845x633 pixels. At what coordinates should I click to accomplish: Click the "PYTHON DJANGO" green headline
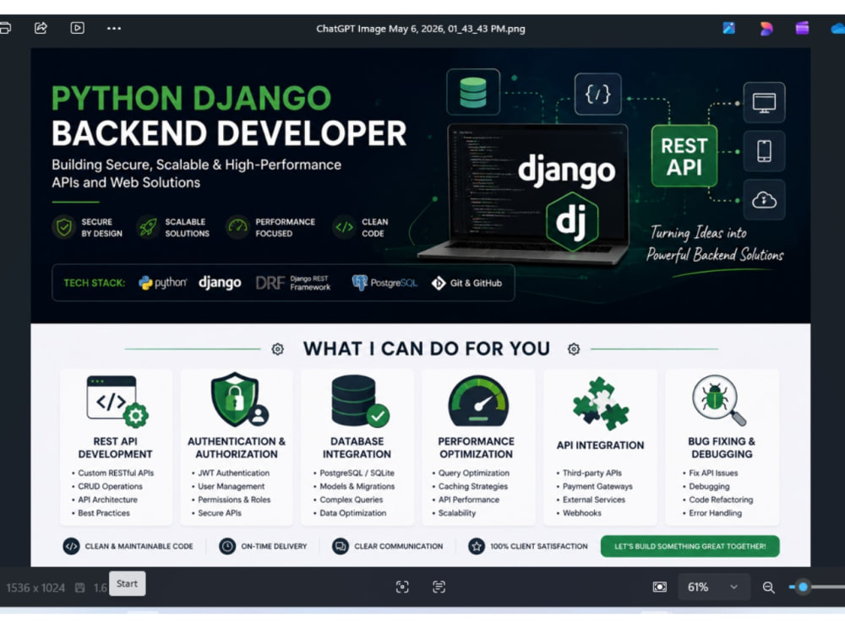point(191,98)
